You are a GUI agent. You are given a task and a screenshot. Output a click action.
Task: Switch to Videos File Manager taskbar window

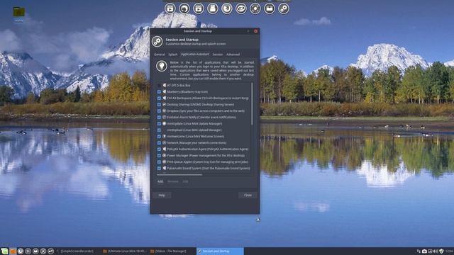coord(172,251)
